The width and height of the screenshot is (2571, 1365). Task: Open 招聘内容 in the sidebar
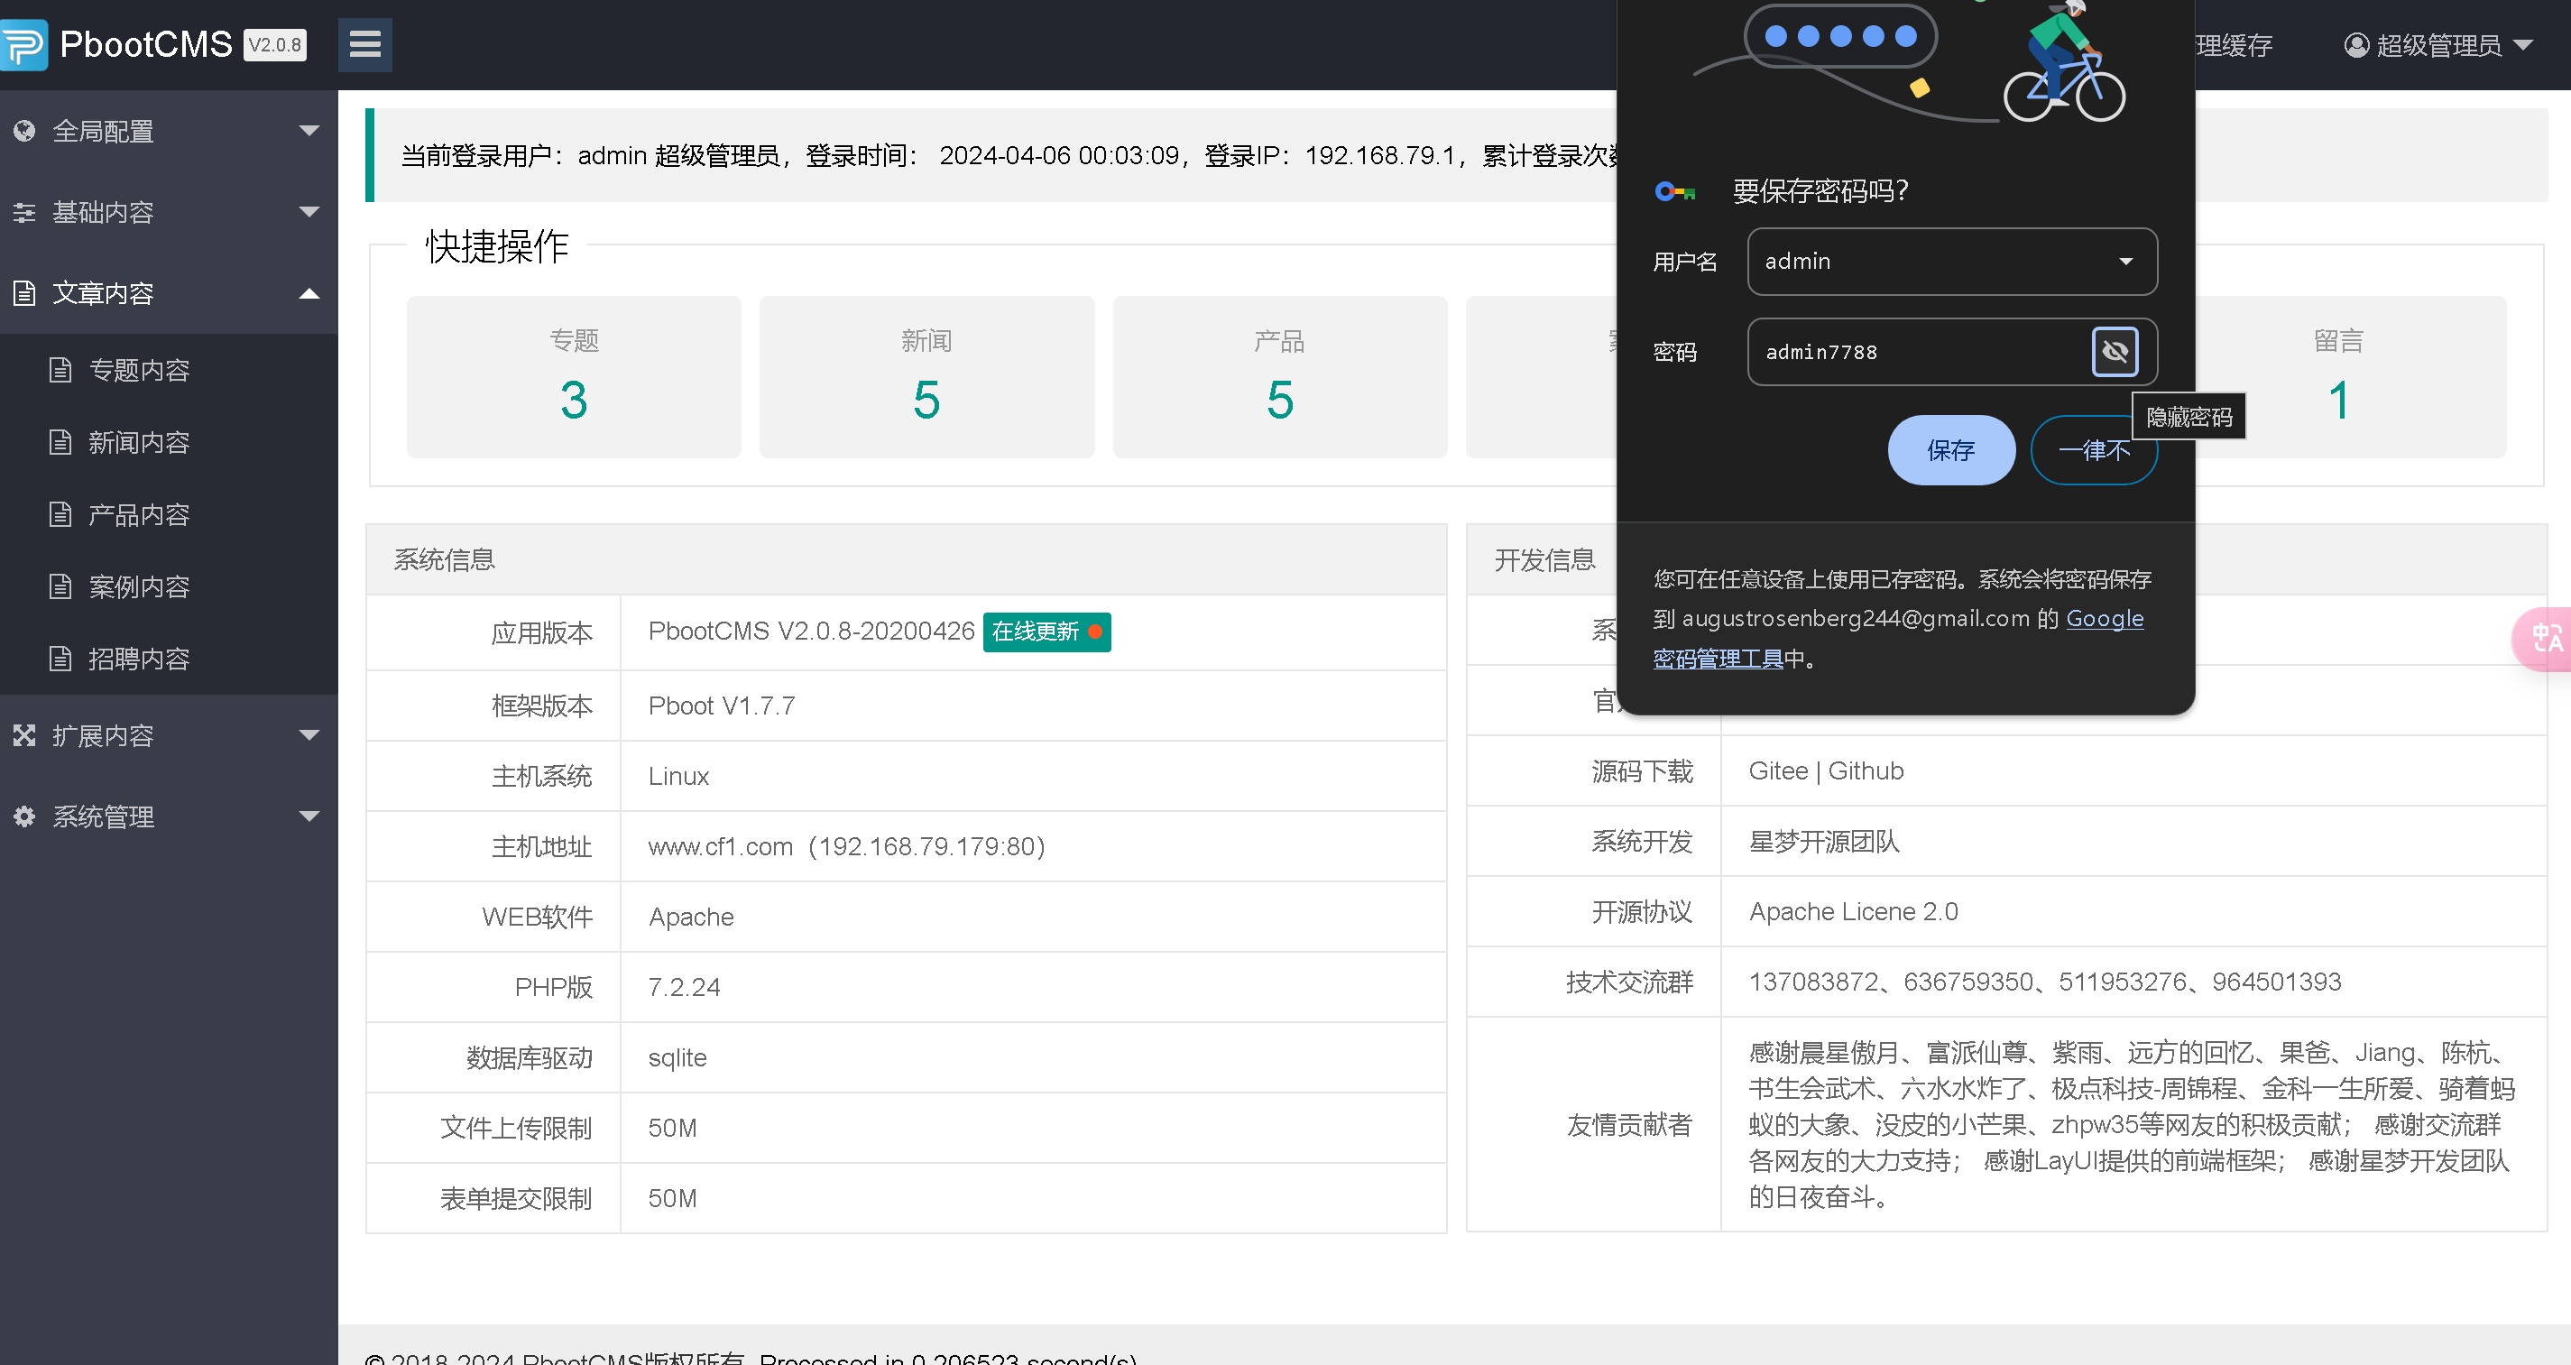(x=138, y=659)
